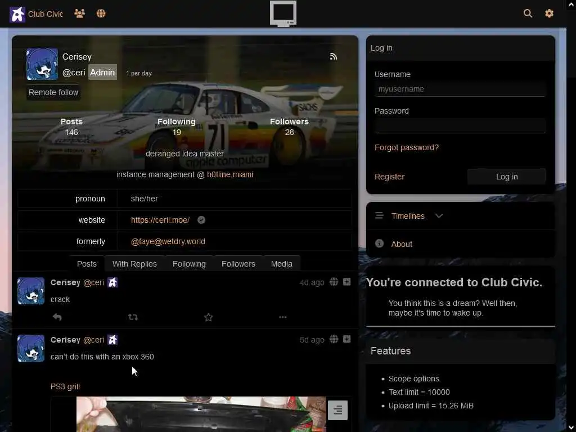Image resolution: width=576 pixels, height=432 pixels.
Task: Click the Cerisey display name in profile header
Action: [x=76, y=57]
